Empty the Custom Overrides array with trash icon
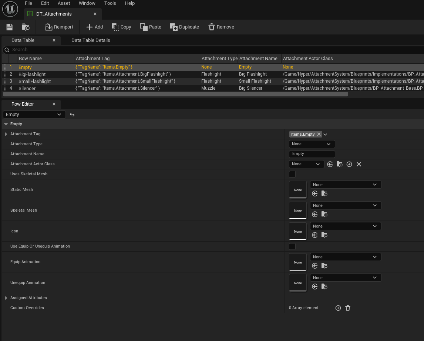424x341 pixels. point(348,308)
